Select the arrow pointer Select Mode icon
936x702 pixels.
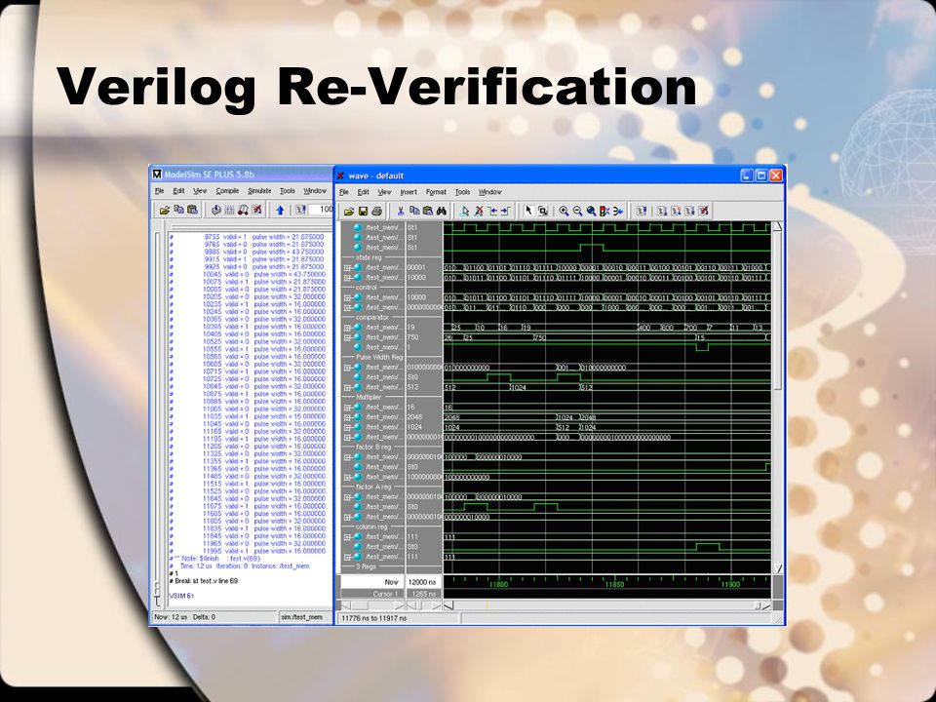pos(528,211)
